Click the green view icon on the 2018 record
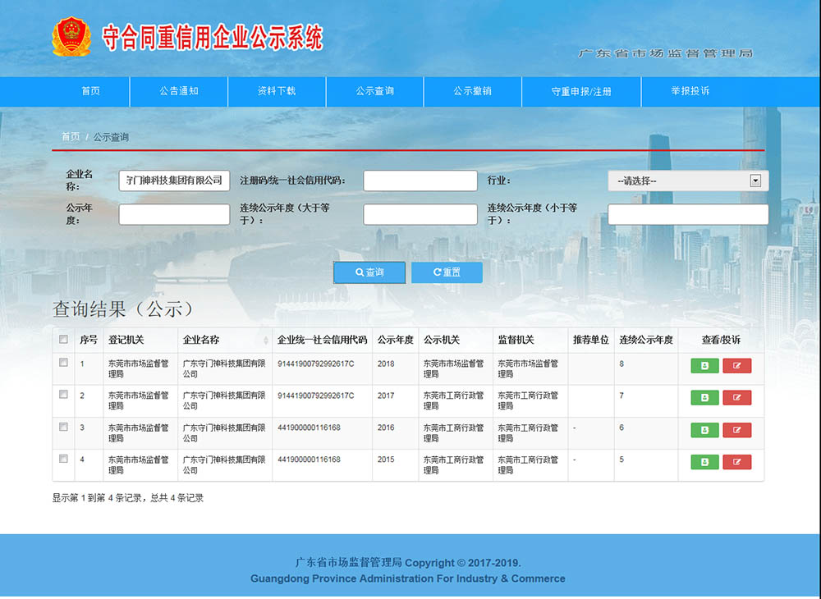The height and width of the screenshot is (599, 821). pyautogui.click(x=704, y=366)
